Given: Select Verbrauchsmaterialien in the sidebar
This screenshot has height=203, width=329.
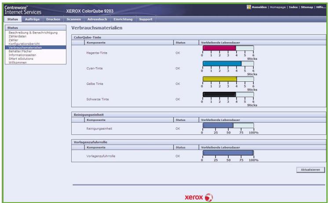Looking at the screenshot, I should [x=36, y=47].
